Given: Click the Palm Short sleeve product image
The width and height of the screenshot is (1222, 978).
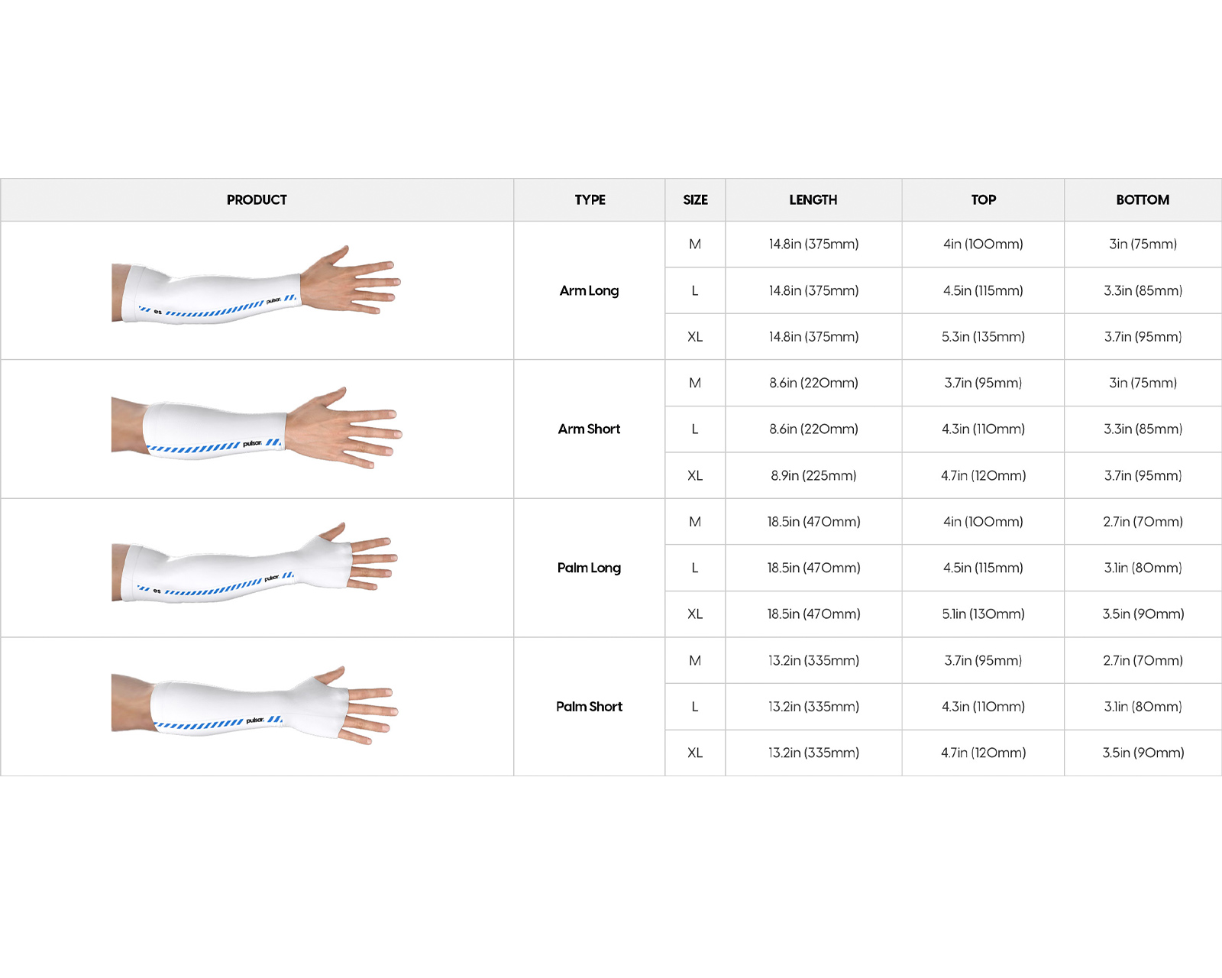Looking at the screenshot, I should [x=256, y=706].
